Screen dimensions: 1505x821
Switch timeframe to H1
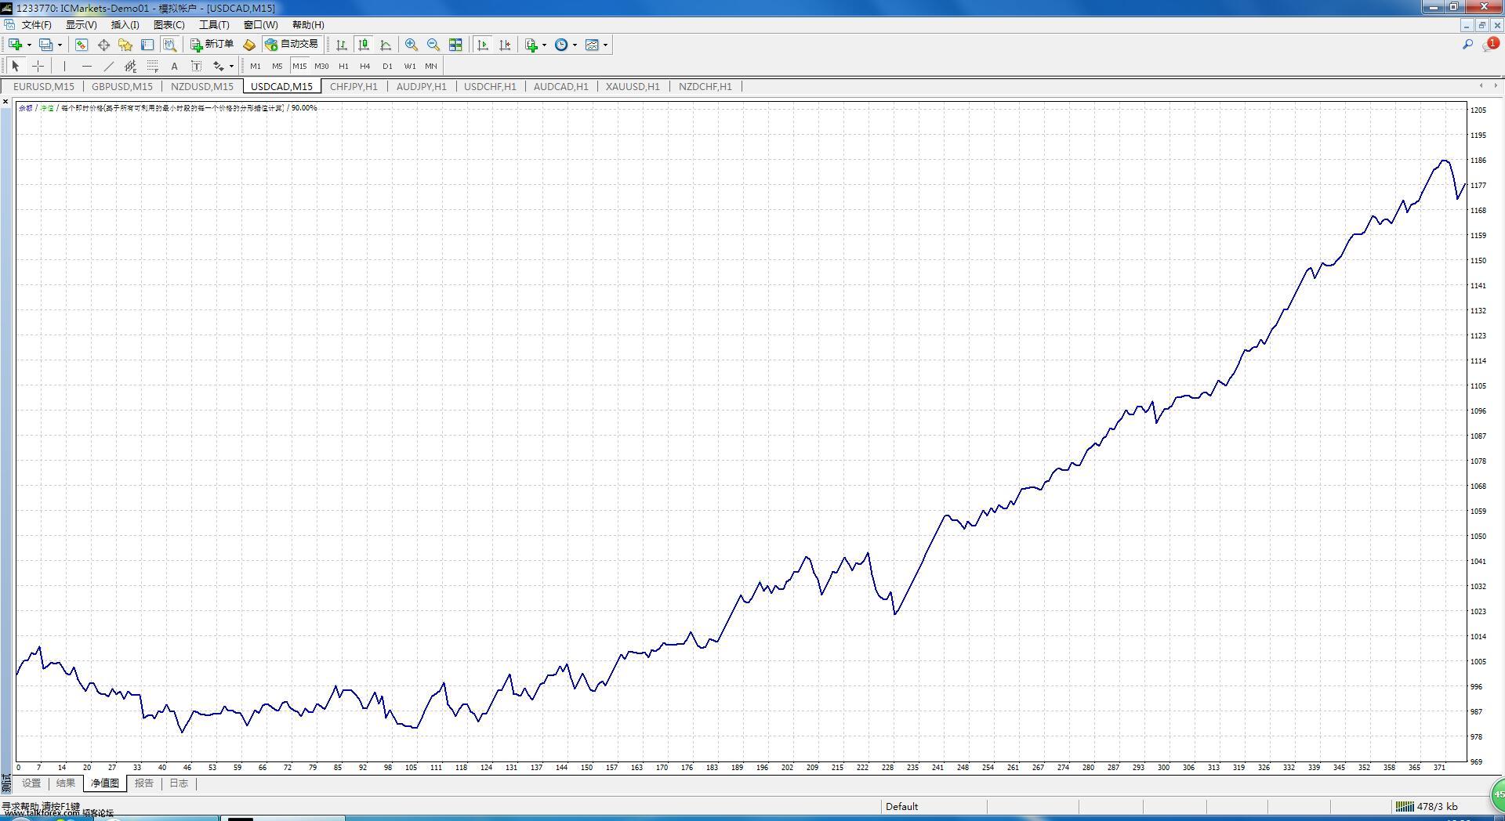[343, 66]
